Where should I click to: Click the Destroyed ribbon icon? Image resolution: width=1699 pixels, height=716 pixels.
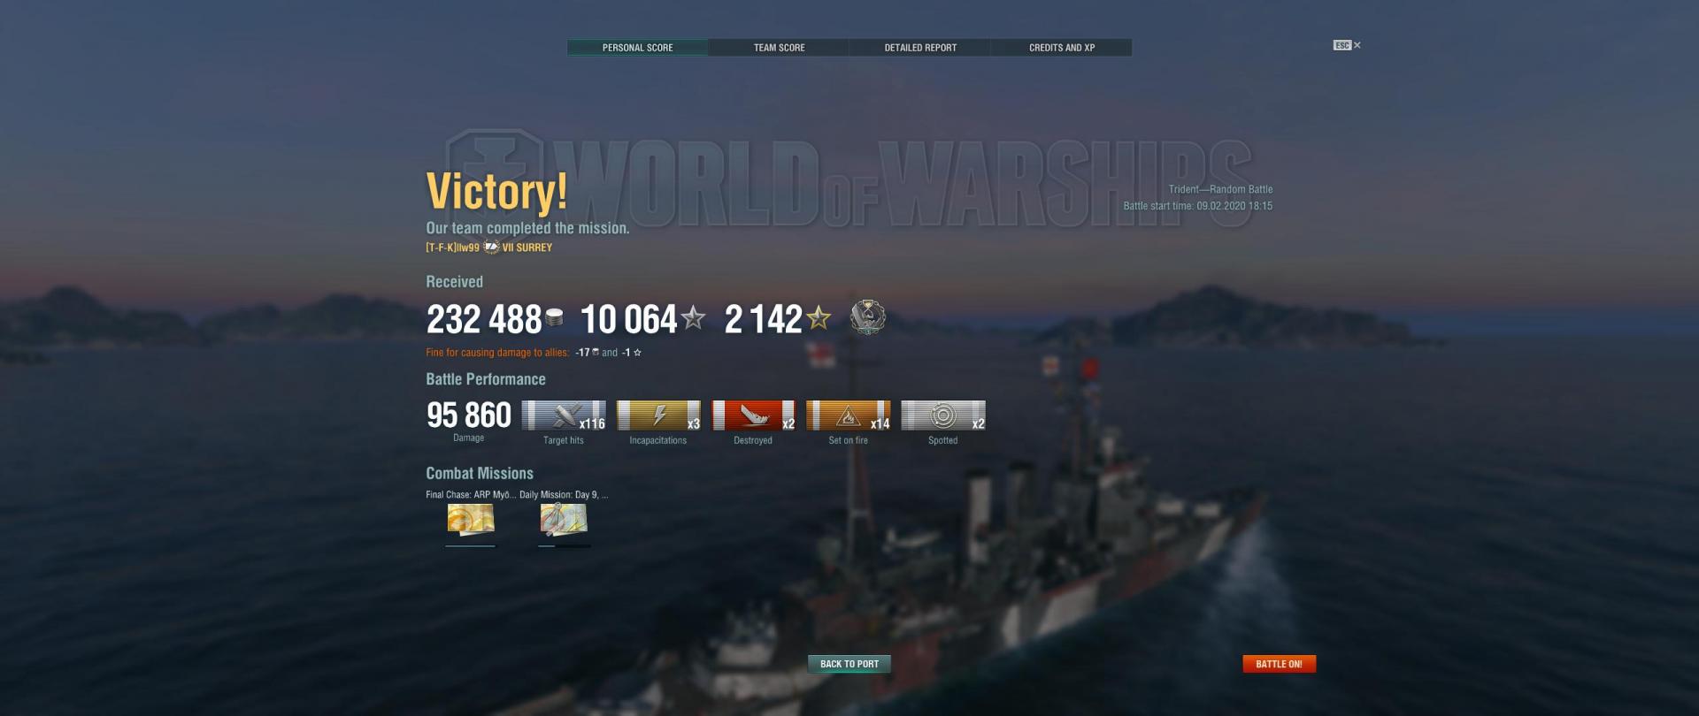753,415
